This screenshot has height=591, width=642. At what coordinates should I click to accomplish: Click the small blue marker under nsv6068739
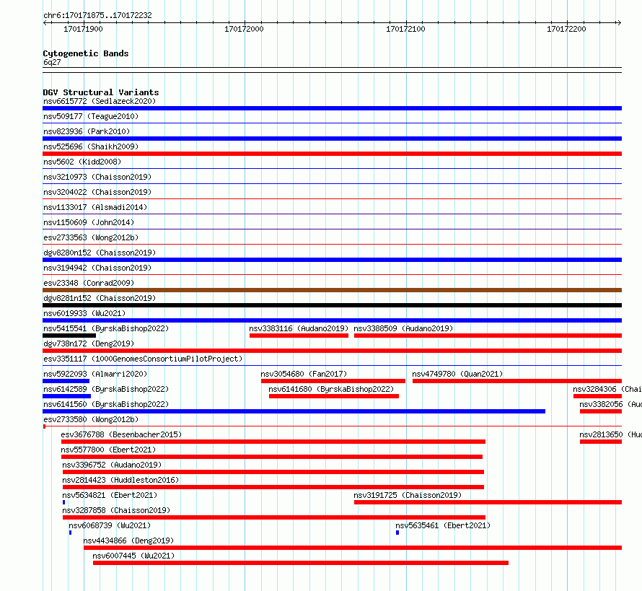tap(71, 533)
